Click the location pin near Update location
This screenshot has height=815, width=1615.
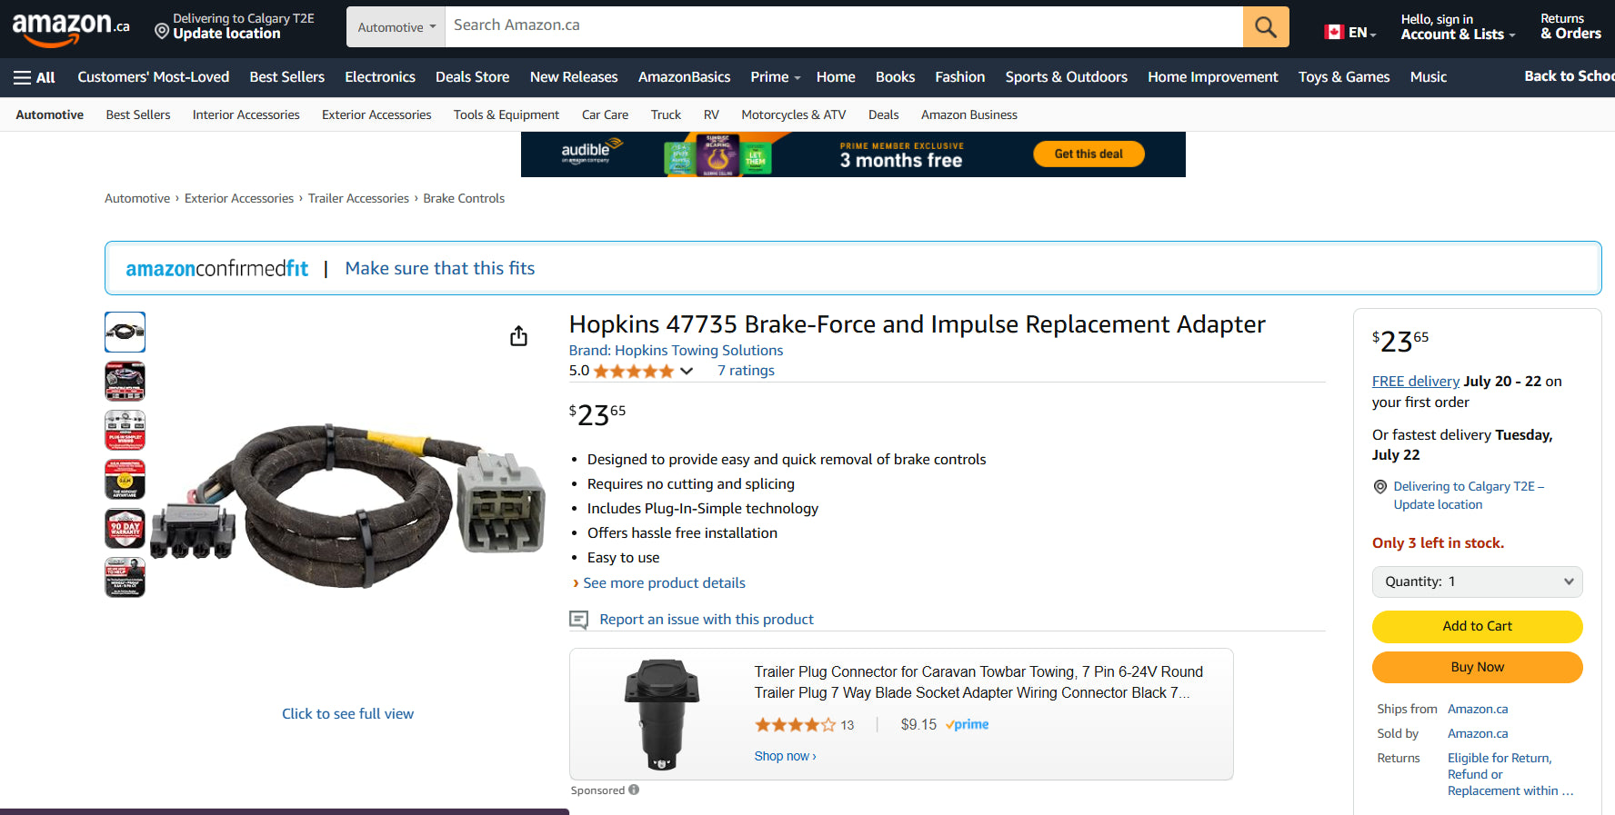click(x=162, y=32)
